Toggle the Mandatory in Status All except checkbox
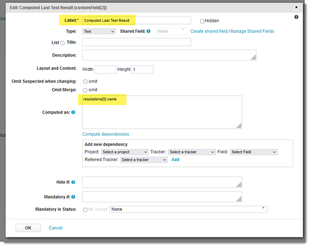310x247 pixels. click(85, 210)
